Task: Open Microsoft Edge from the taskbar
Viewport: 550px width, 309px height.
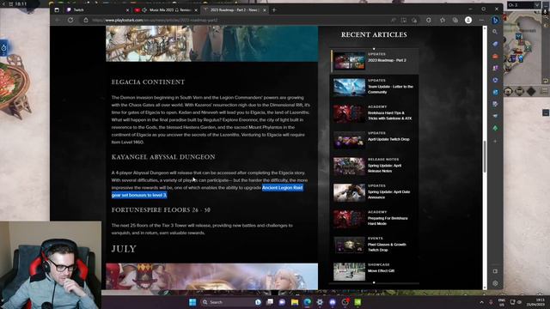Action: 308,302
